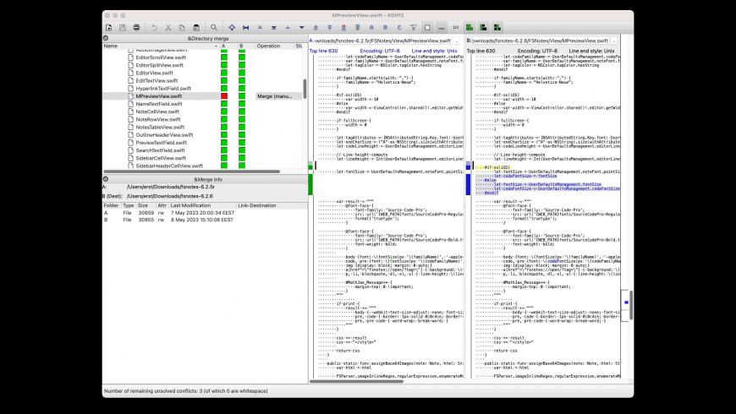Click the Print toolbar icon

pyautogui.click(x=136, y=28)
